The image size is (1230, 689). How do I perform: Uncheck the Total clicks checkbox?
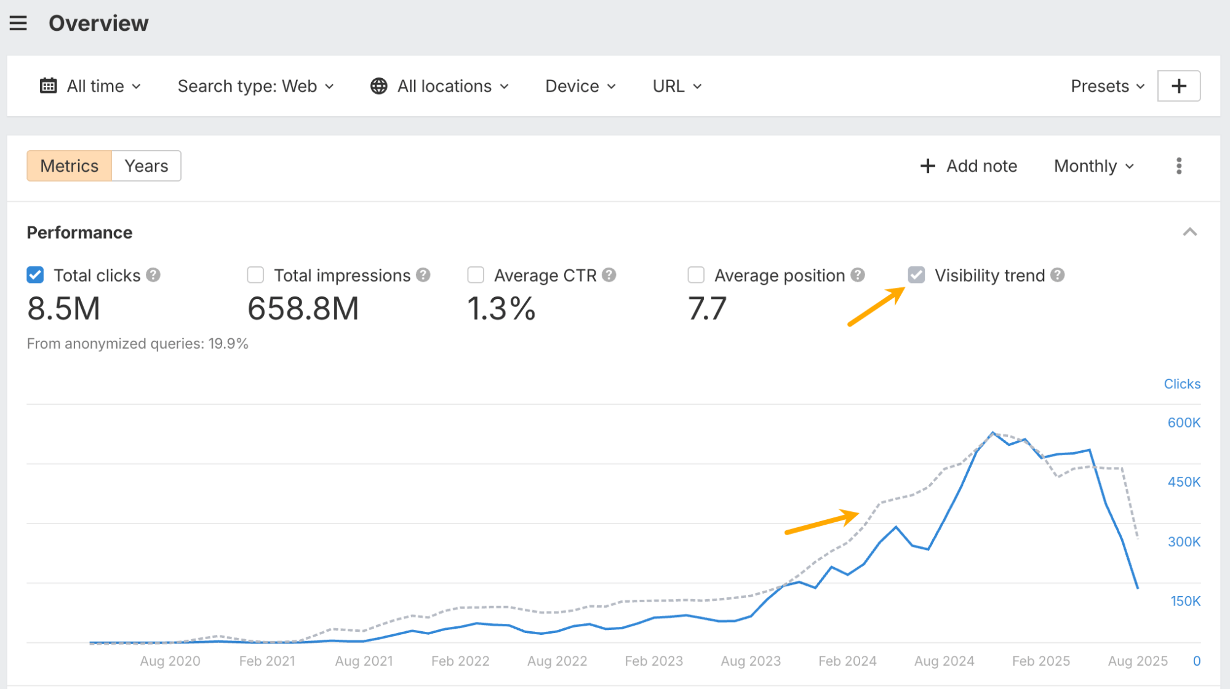(x=35, y=275)
